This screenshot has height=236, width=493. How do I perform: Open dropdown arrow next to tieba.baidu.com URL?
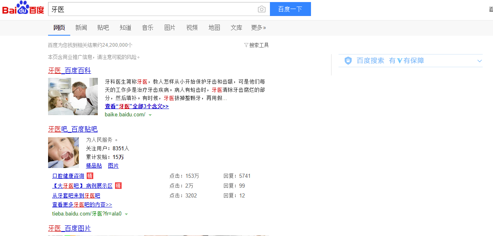(x=126, y=214)
